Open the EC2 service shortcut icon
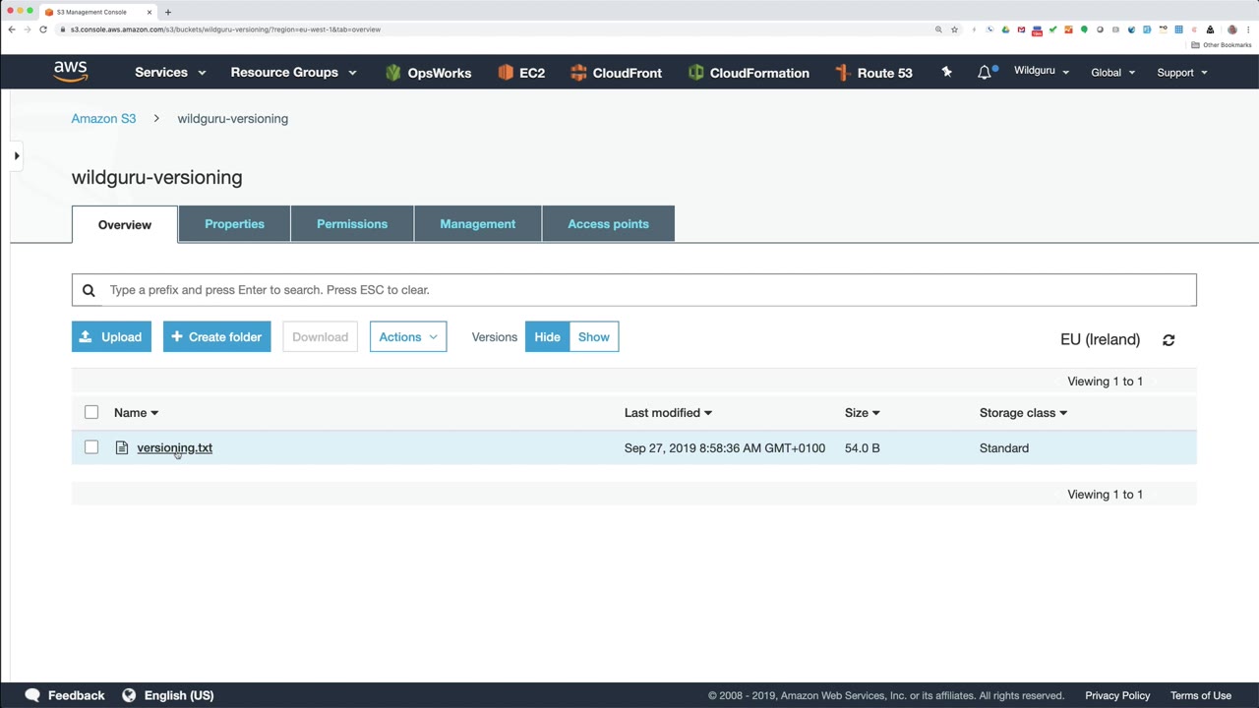The height and width of the screenshot is (708, 1259). point(506,73)
